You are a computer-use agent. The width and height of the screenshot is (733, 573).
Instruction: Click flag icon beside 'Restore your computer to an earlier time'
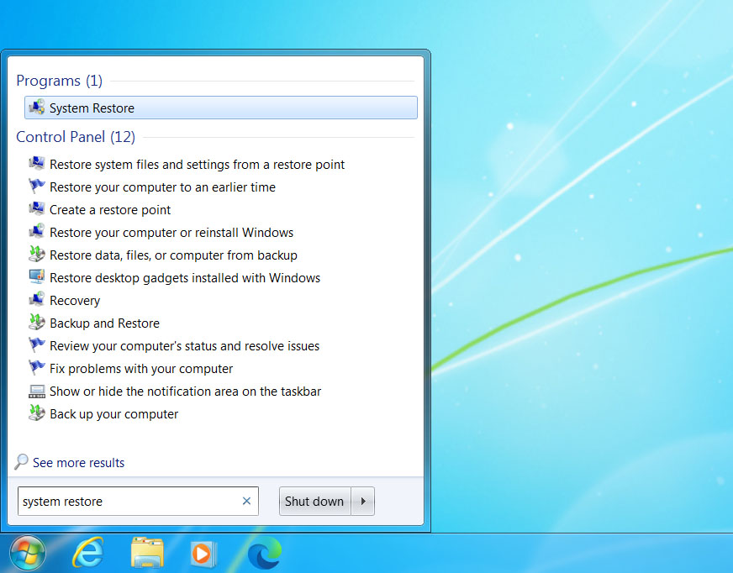coord(37,187)
